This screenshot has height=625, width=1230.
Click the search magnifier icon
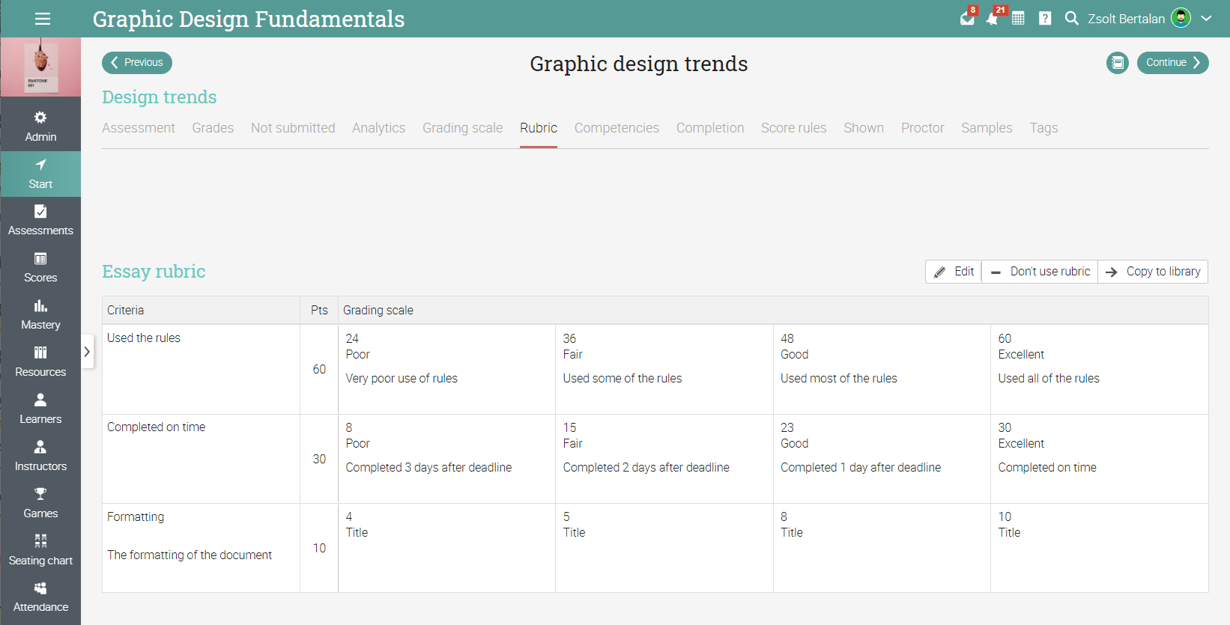(1072, 19)
